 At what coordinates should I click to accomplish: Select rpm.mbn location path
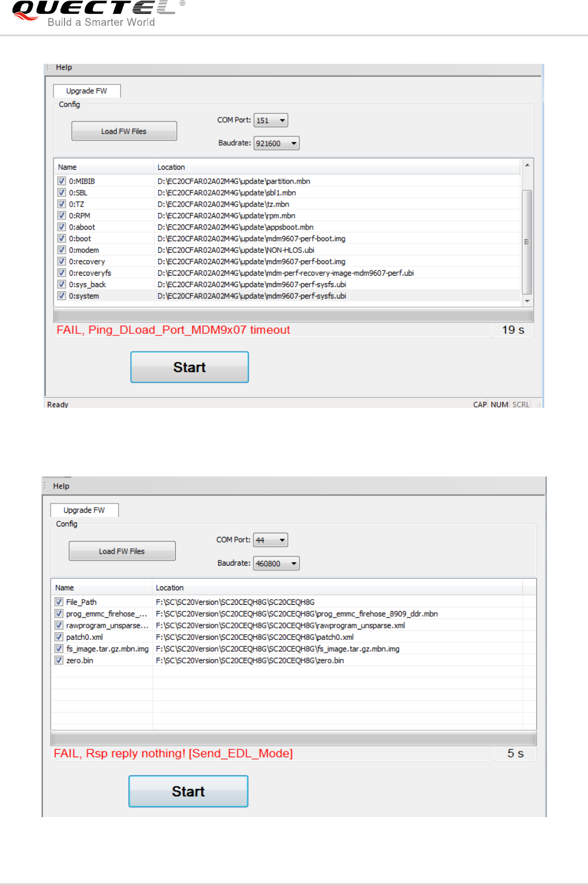pos(226,216)
